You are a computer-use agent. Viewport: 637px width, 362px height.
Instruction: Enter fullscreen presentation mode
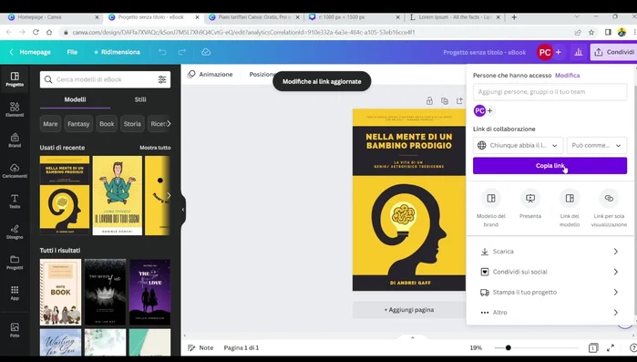pyautogui.click(x=611, y=347)
